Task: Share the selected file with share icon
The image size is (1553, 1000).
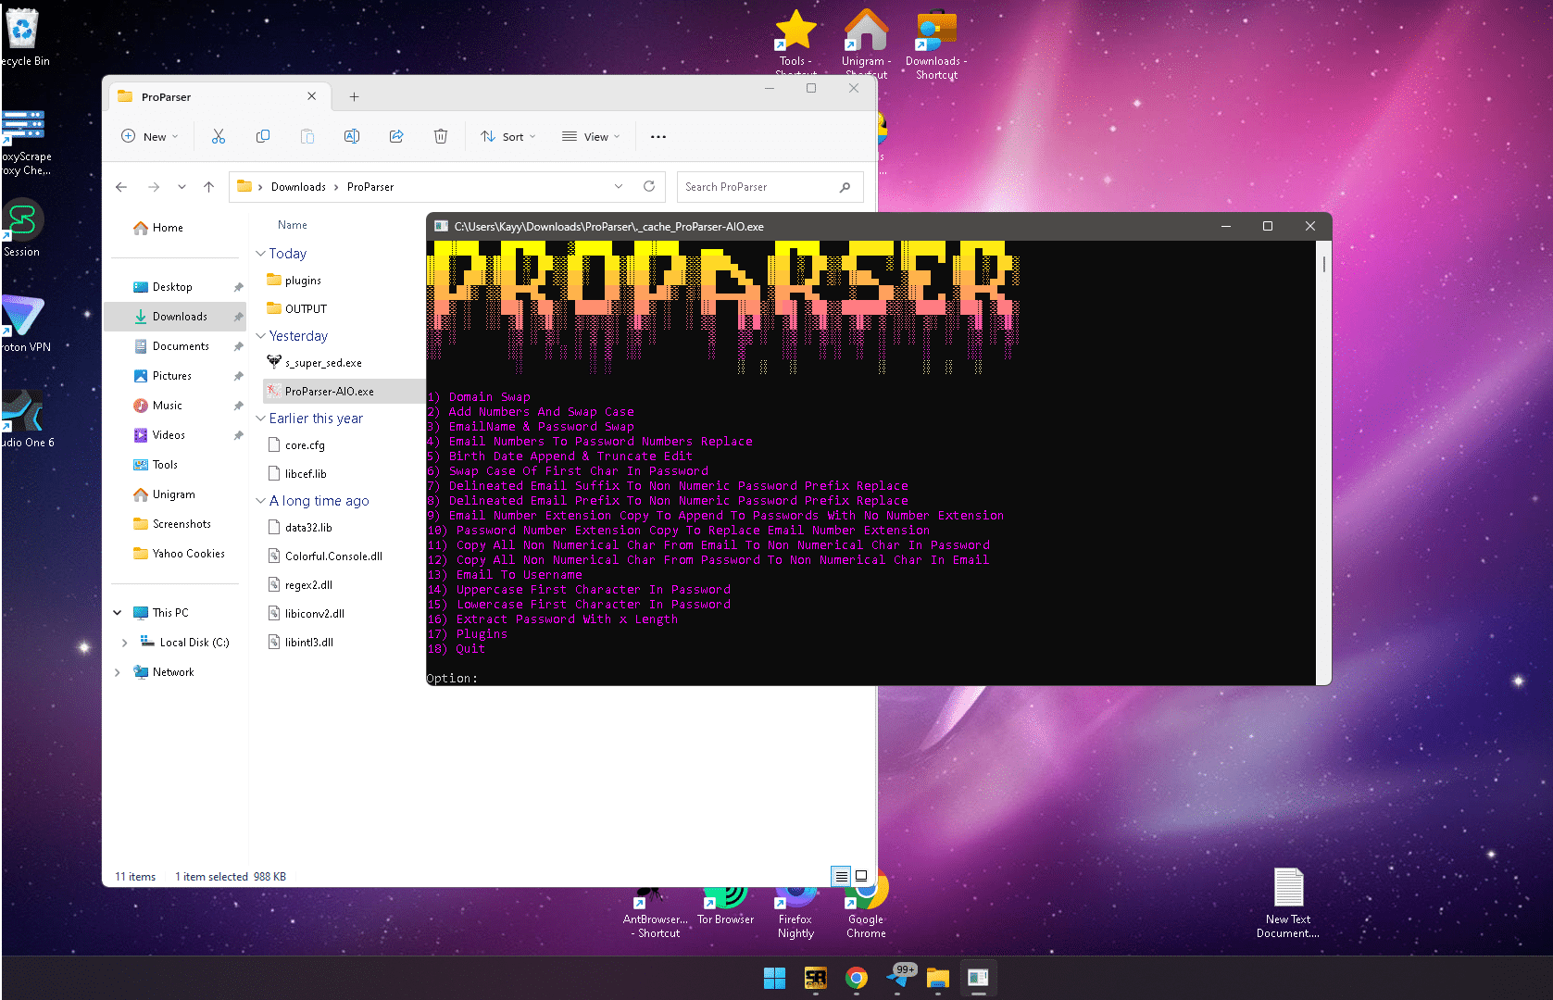Action: tap(396, 136)
